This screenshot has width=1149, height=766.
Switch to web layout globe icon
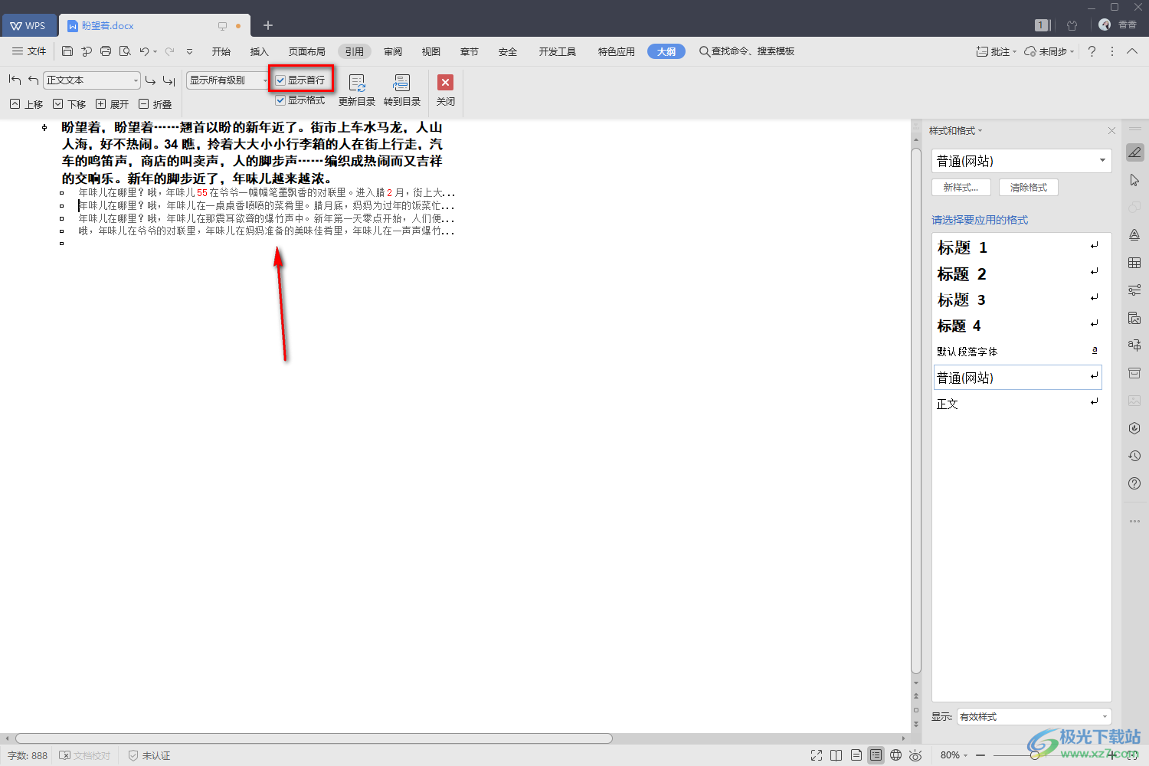pos(895,755)
